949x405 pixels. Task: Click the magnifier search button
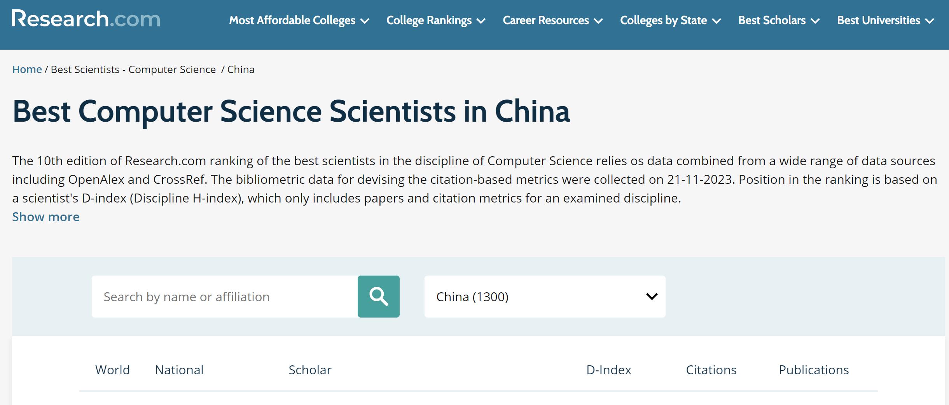(x=378, y=297)
